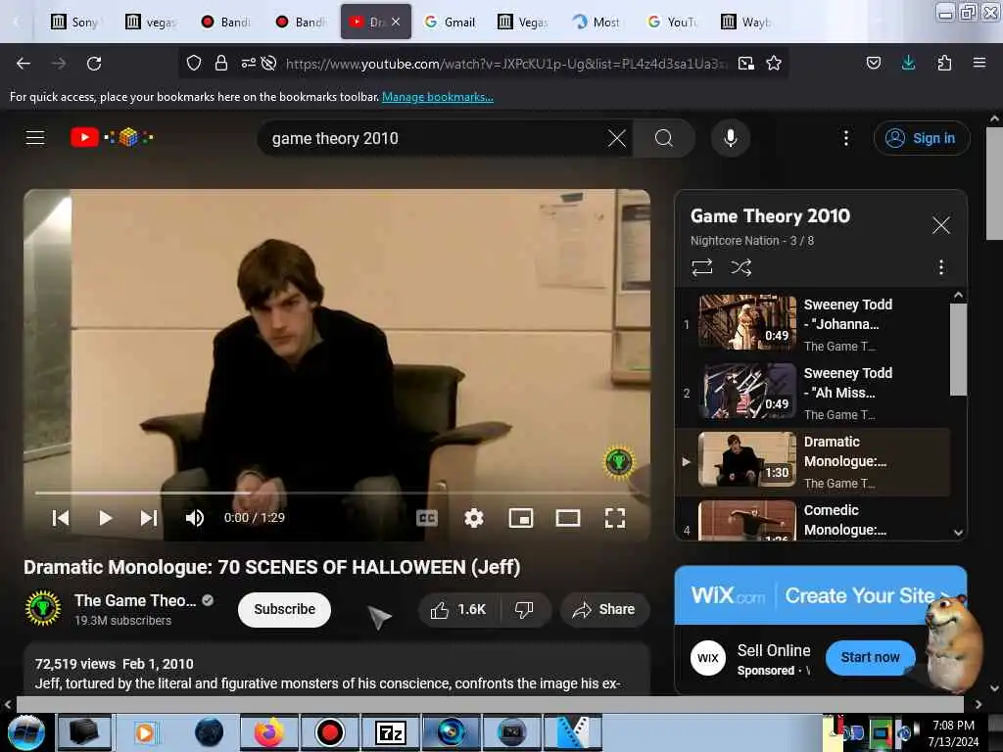Toggle closed captions on the player
1003x752 pixels.
(427, 518)
